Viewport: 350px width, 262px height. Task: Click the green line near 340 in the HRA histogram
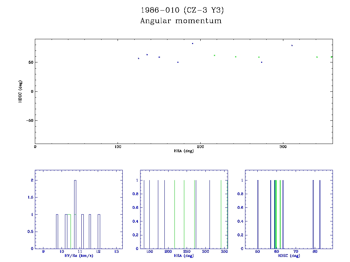[221, 214]
